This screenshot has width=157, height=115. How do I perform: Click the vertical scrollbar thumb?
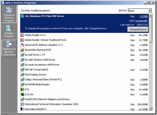click(151, 30)
